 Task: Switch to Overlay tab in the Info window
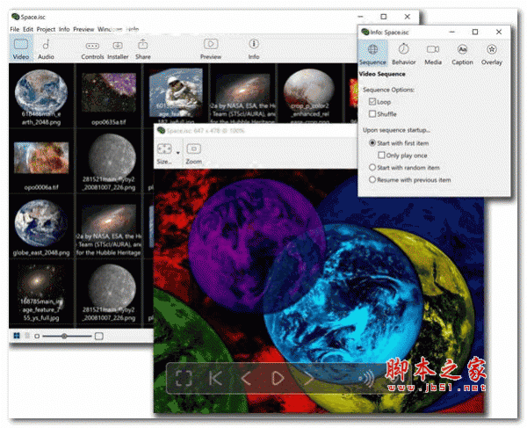click(x=492, y=54)
